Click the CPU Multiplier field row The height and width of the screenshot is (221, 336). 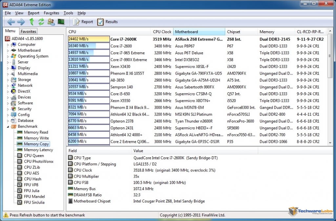[x=200, y=176]
